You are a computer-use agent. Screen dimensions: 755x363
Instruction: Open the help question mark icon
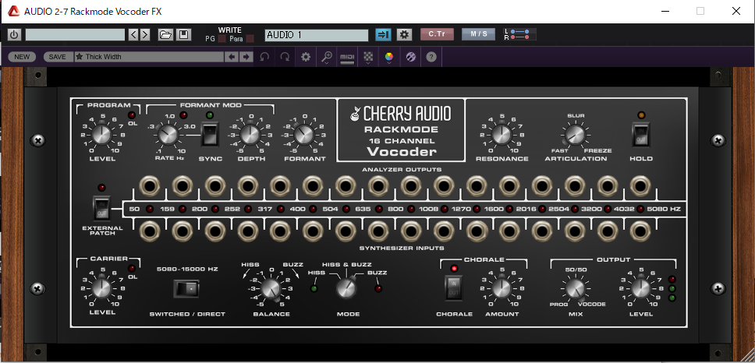coord(431,57)
